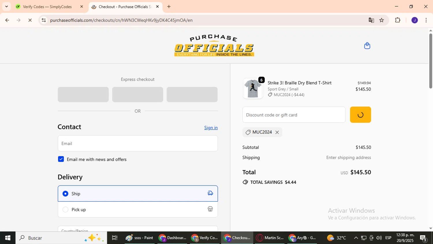Click the Enter shipping address text
The width and height of the screenshot is (433, 244).
click(348, 158)
